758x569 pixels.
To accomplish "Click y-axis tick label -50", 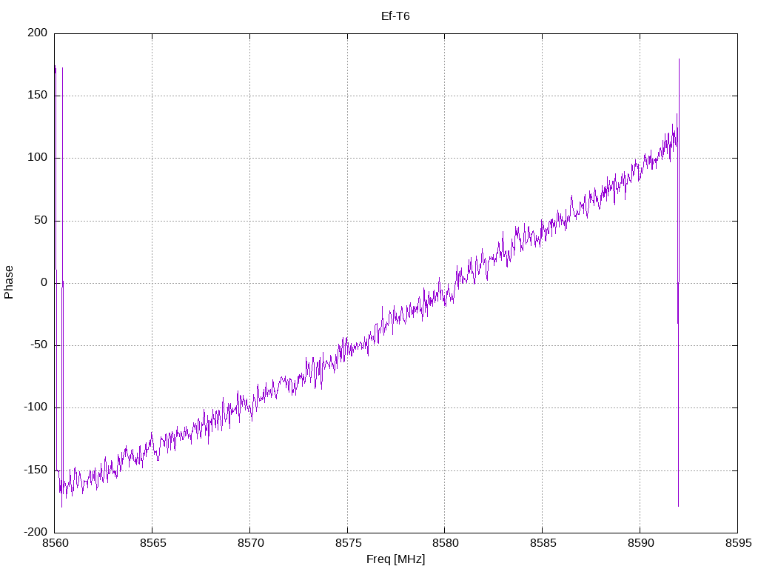I will 38,345.
